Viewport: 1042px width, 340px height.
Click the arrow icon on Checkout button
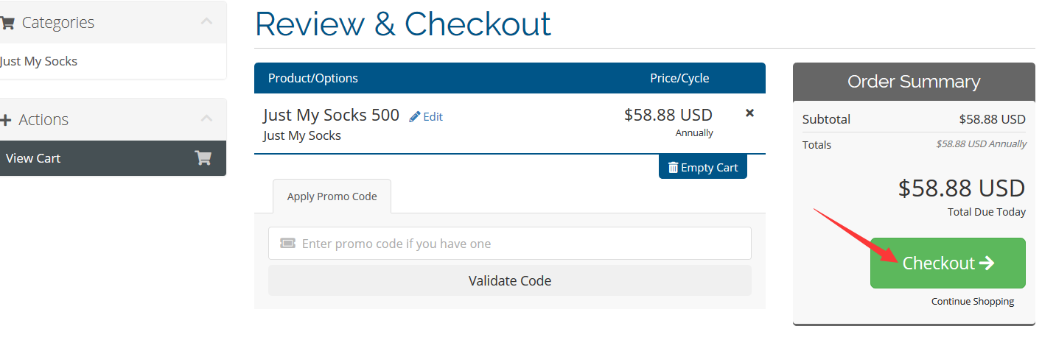(x=987, y=263)
